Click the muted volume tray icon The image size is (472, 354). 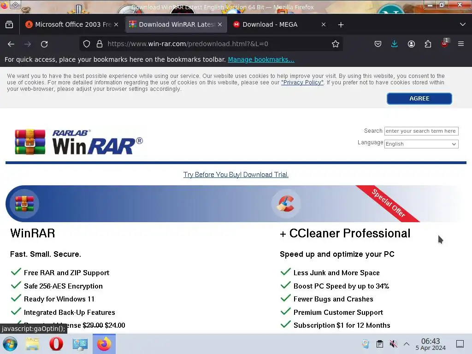(393, 344)
